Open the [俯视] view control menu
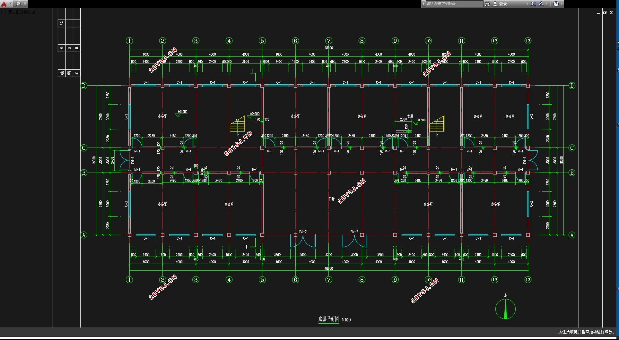Screen dimensions: 619x340 [11, 12]
